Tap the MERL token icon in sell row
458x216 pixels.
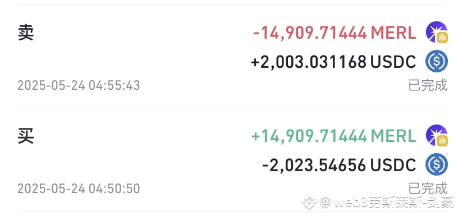click(436, 33)
